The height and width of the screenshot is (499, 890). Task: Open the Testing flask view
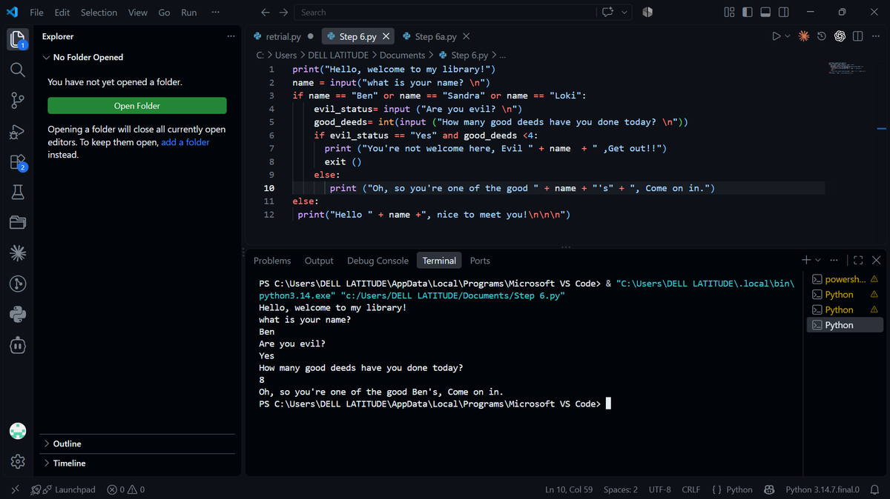[x=18, y=192]
